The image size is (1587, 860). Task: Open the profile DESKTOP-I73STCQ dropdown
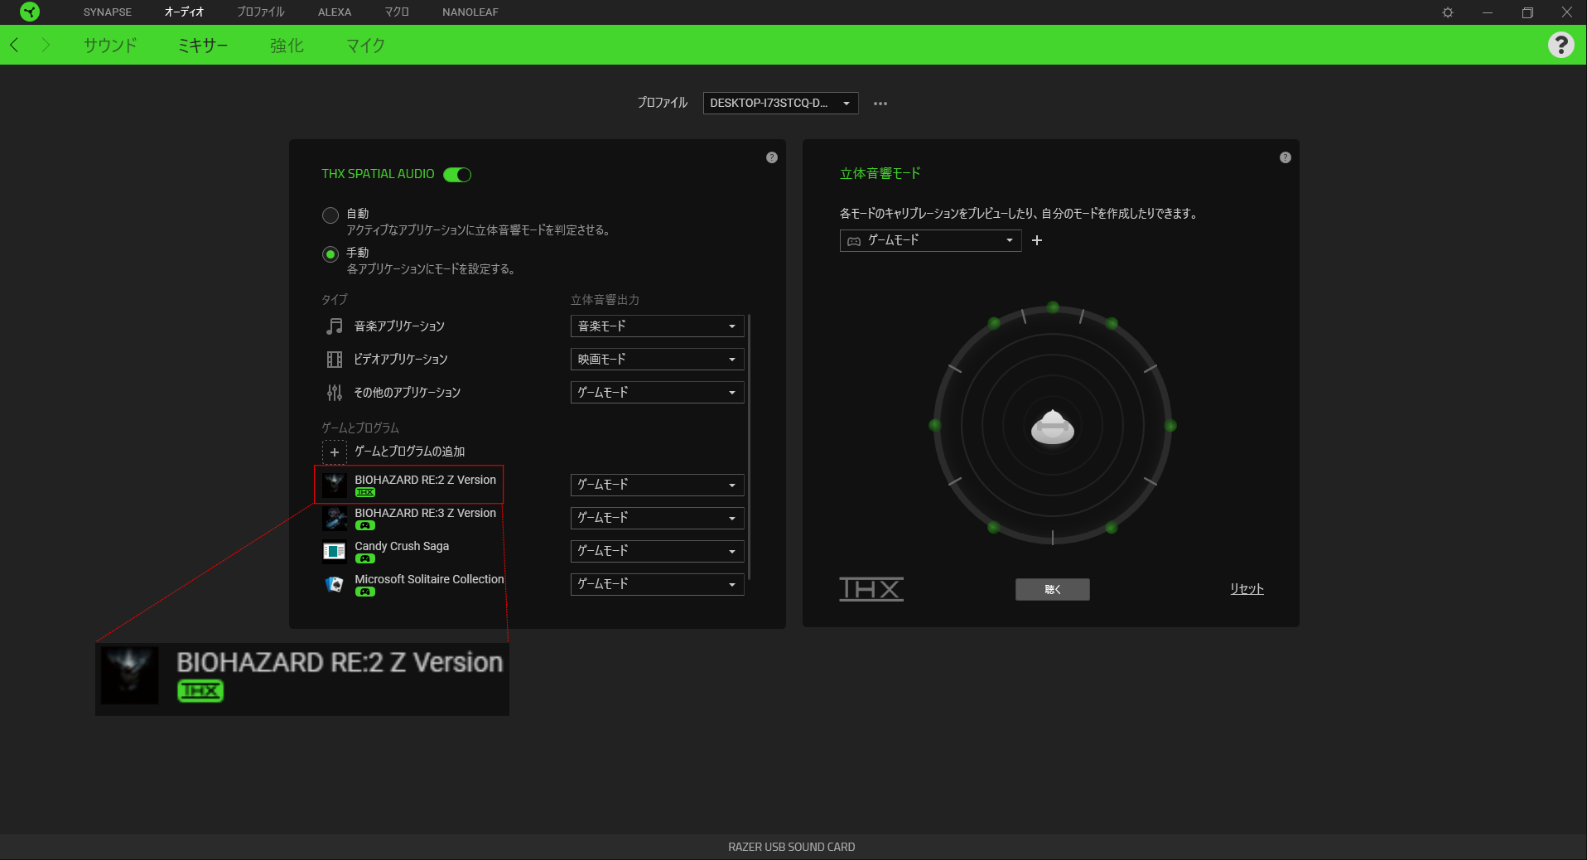(x=780, y=103)
